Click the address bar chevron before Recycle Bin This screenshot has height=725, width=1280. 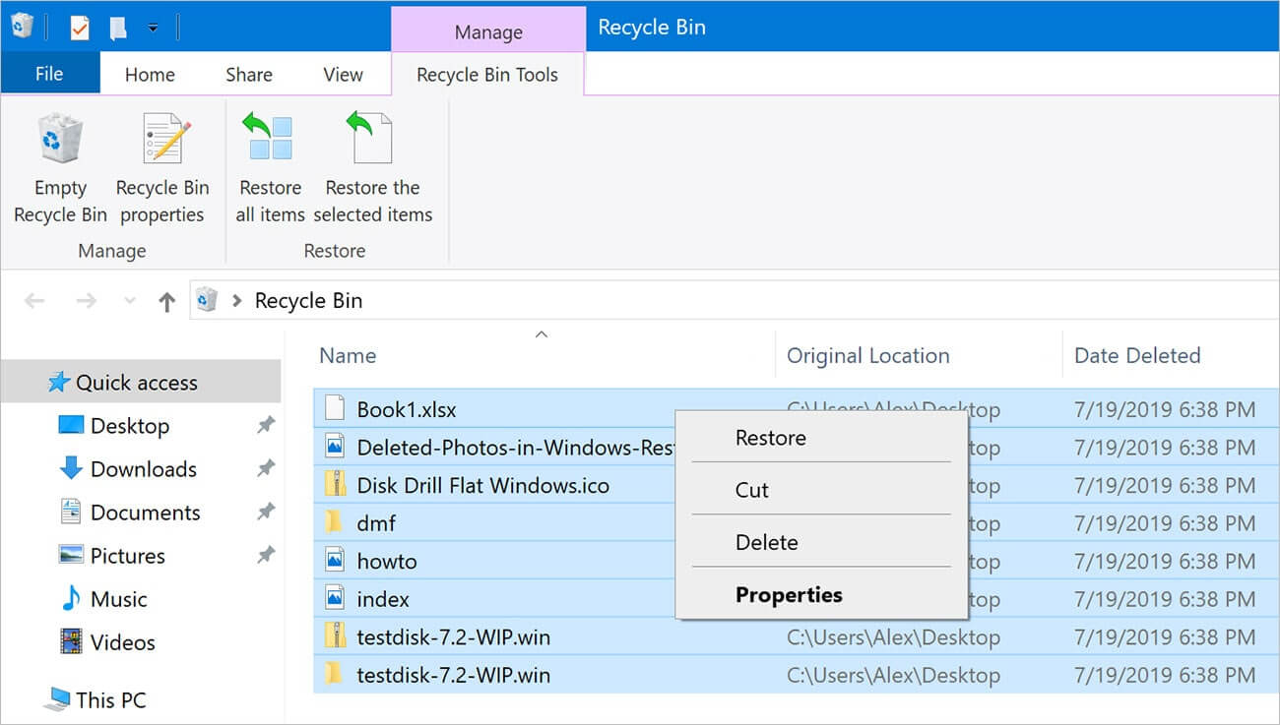tap(236, 301)
